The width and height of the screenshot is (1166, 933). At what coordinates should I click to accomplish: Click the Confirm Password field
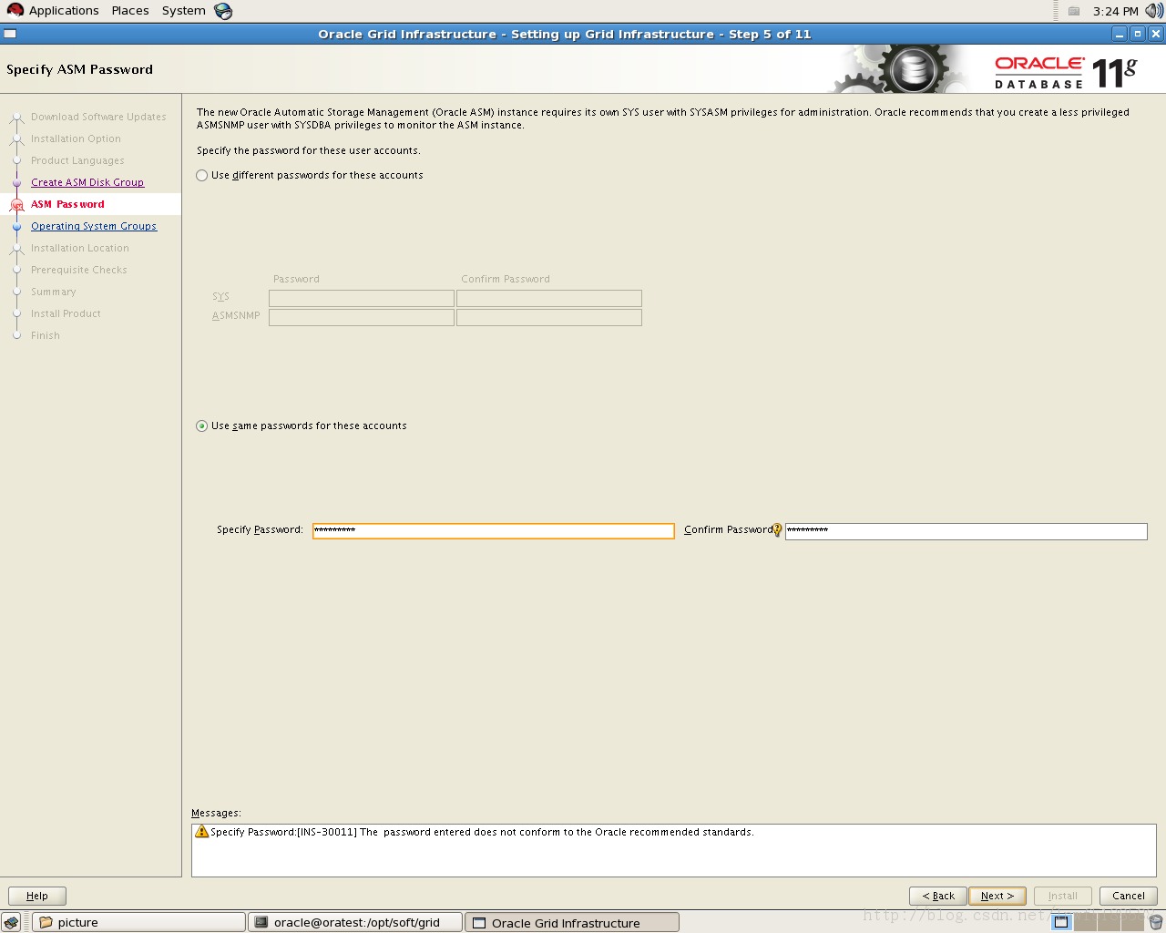tap(967, 531)
